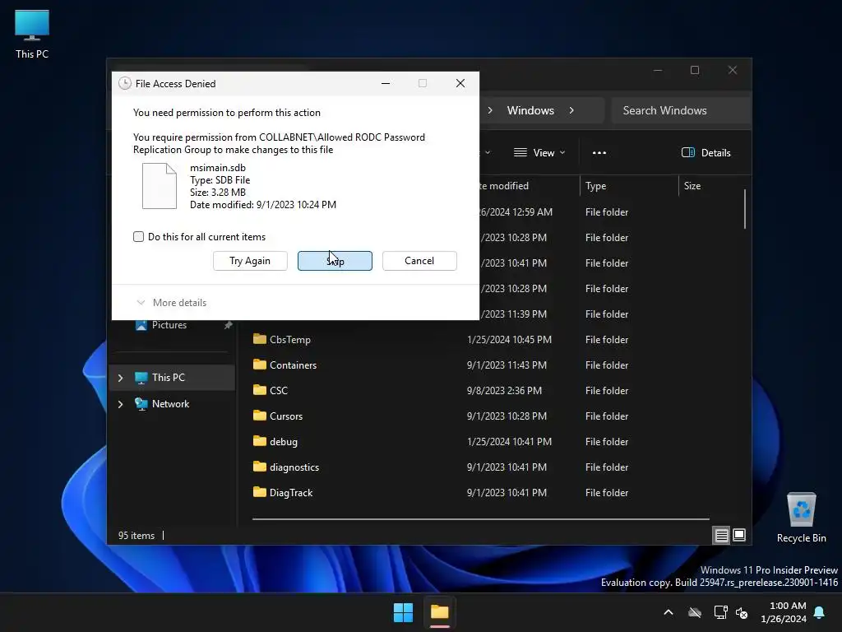The height and width of the screenshot is (632, 842).
Task: Switch to large thumbnails view icon
Action: click(x=739, y=535)
